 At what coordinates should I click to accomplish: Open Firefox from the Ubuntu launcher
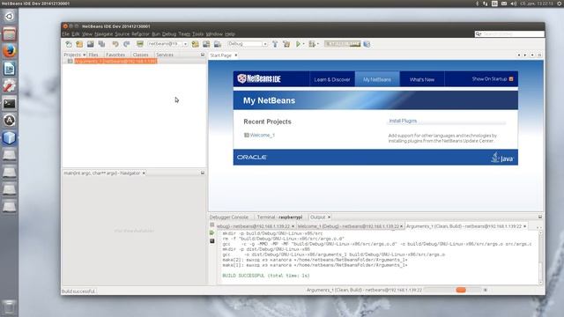click(x=10, y=51)
